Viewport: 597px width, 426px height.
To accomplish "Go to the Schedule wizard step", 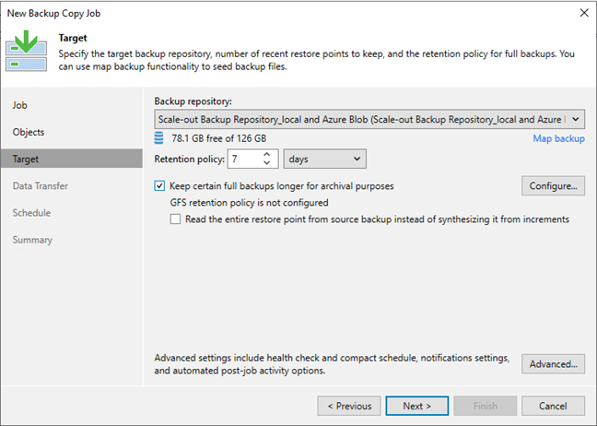I will [31, 213].
